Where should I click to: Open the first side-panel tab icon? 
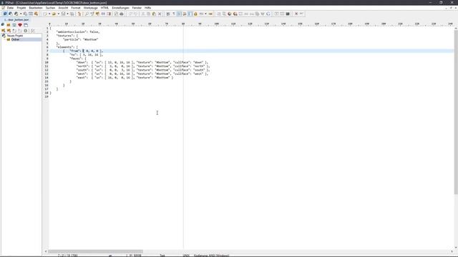3,25
